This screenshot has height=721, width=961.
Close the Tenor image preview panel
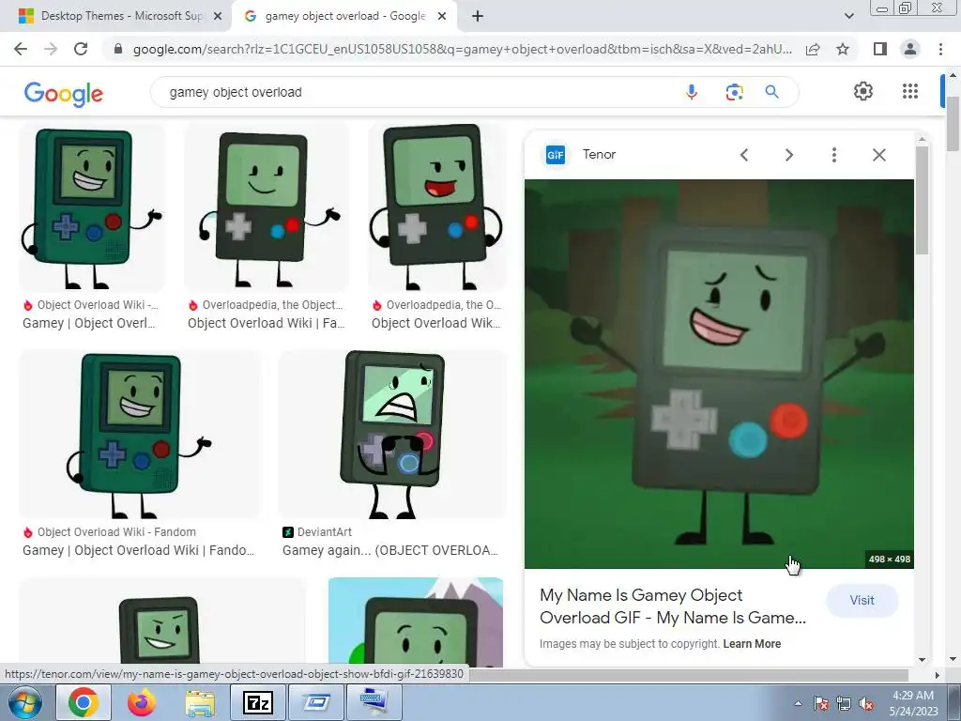879,155
